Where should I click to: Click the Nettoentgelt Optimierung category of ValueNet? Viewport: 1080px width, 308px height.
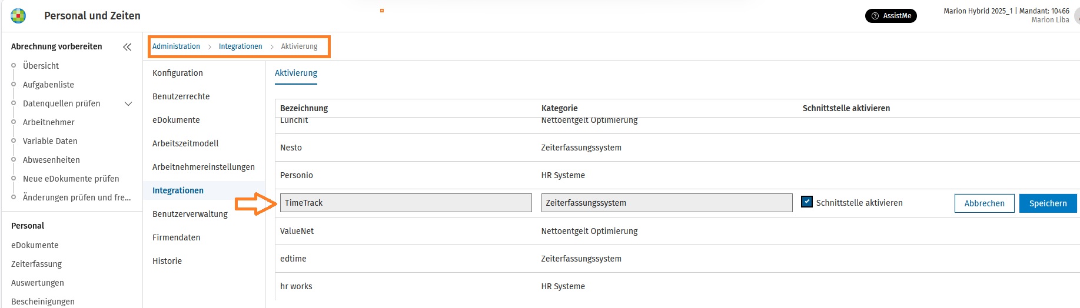589,231
